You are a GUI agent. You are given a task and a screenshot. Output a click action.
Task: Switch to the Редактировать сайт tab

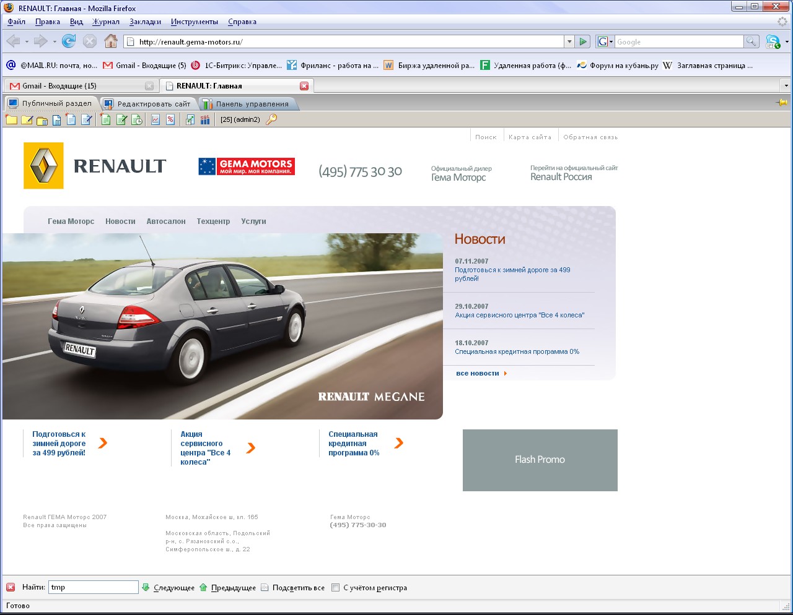(x=147, y=104)
